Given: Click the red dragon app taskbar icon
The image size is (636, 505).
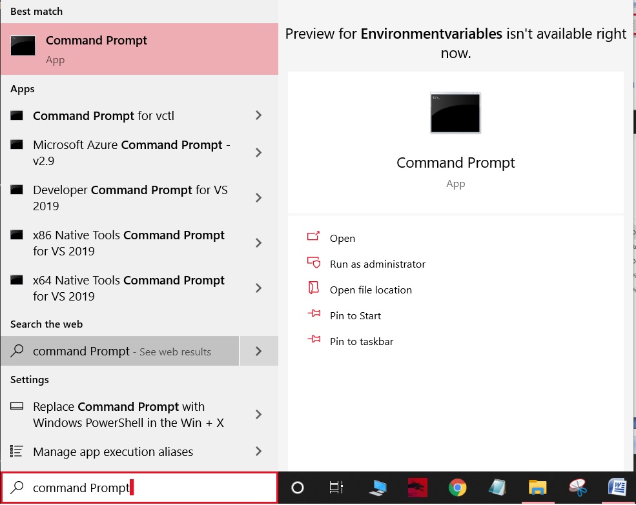Looking at the screenshot, I should tap(417, 488).
